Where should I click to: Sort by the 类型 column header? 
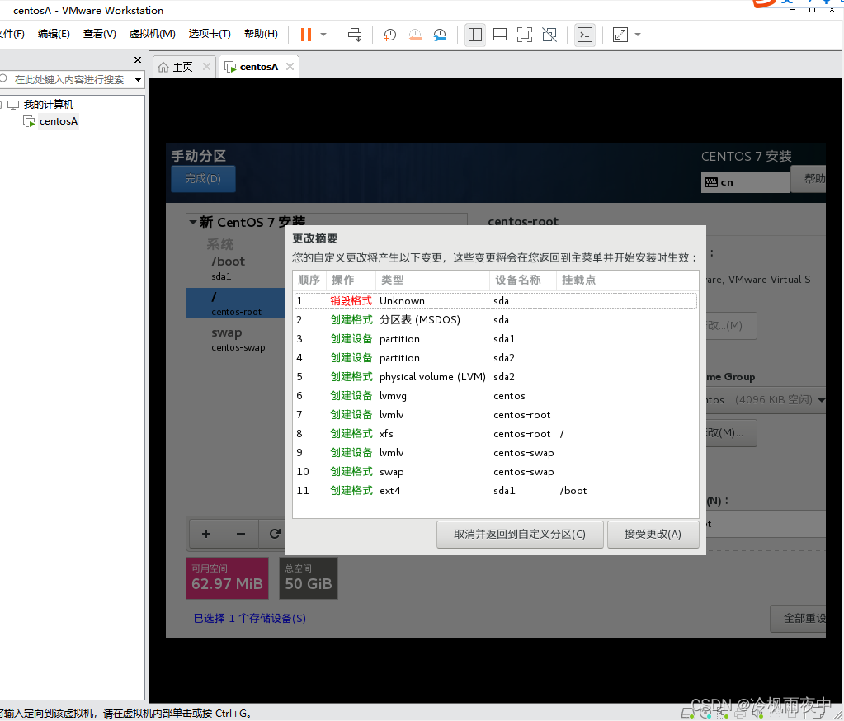tap(433, 280)
